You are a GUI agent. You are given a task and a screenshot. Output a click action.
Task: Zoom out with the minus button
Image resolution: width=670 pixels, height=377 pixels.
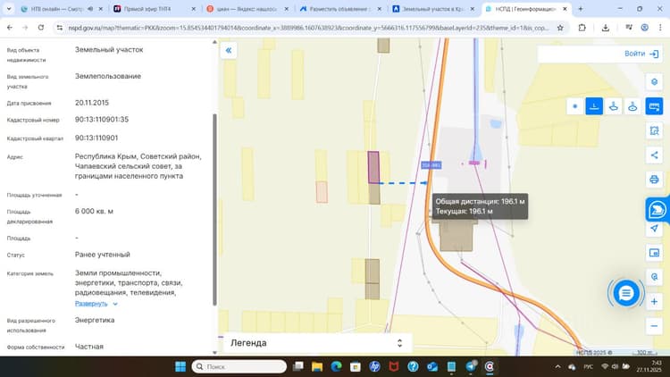pos(654,326)
